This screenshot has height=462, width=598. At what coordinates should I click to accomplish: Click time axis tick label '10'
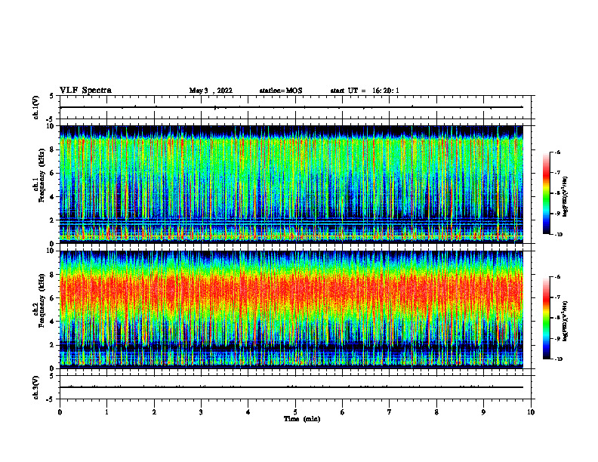pyautogui.click(x=531, y=412)
